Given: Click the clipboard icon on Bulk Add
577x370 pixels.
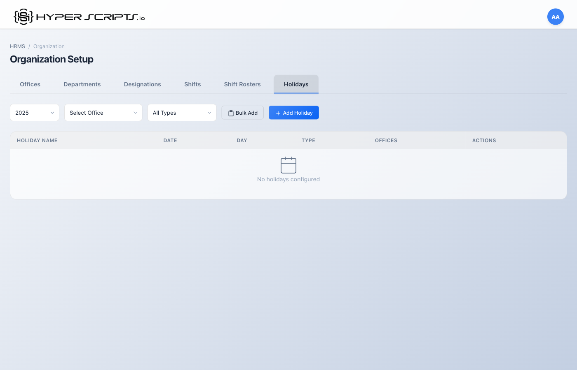Looking at the screenshot, I should pyautogui.click(x=231, y=113).
